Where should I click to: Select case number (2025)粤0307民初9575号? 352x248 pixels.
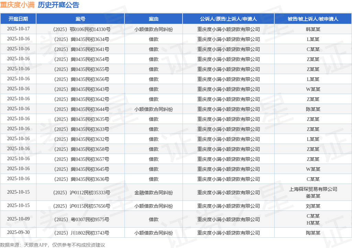pos(80,219)
